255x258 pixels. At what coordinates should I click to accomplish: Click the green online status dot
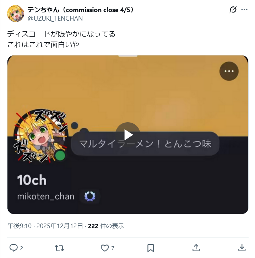[x=60, y=156]
